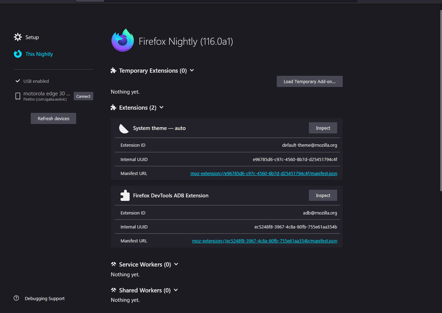Open the Setup page
442x313 pixels.
pos(32,37)
